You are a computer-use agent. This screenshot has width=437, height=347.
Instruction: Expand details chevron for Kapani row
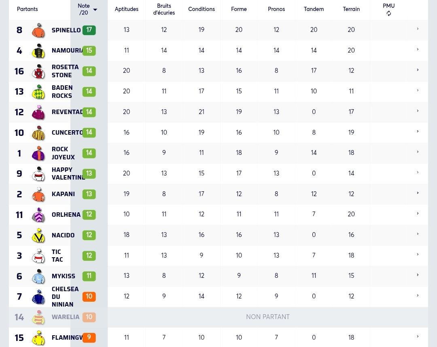pyautogui.click(x=418, y=193)
